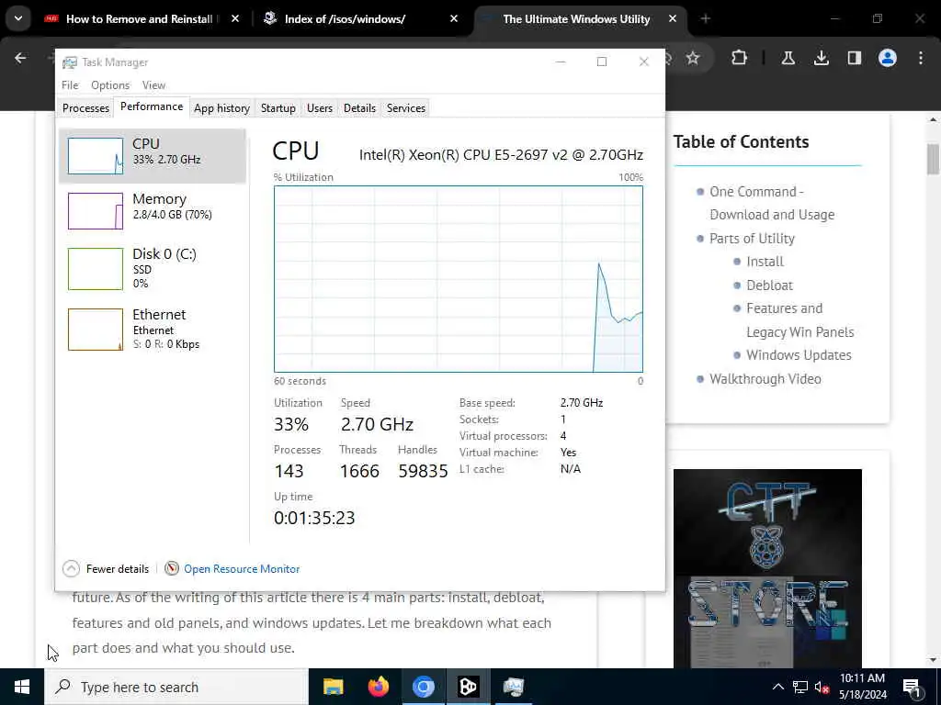The height and width of the screenshot is (705, 941).
Task: Jump to Walkthrough Video section
Action: tap(765, 379)
